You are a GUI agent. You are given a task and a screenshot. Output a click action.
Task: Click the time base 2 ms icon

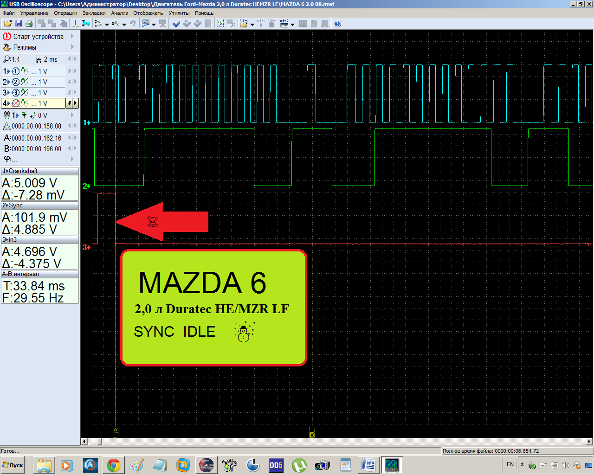click(x=39, y=59)
